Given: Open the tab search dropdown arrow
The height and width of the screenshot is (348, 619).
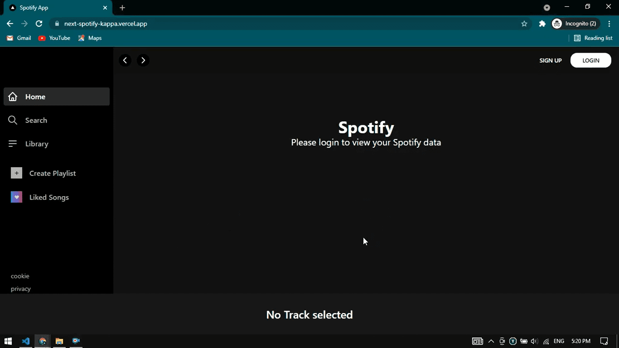Looking at the screenshot, I should pyautogui.click(x=547, y=8).
